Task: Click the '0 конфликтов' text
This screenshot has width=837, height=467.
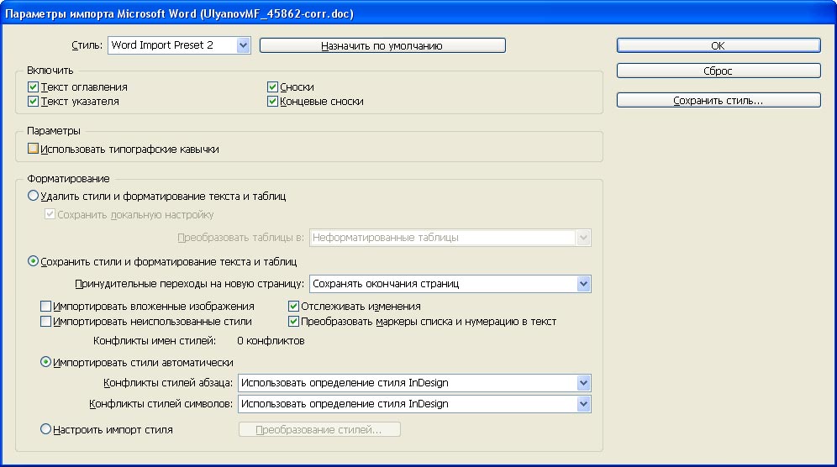Action: click(x=271, y=340)
